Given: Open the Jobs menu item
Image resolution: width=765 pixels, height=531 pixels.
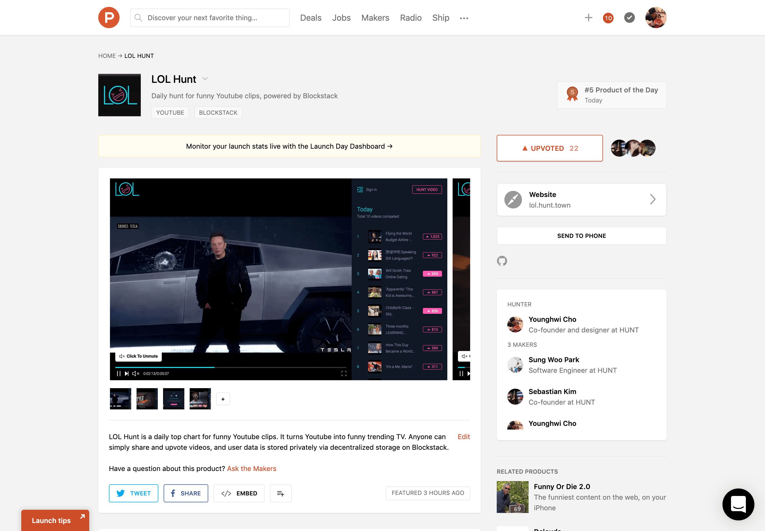Looking at the screenshot, I should pyautogui.click(x=341, y=18).
